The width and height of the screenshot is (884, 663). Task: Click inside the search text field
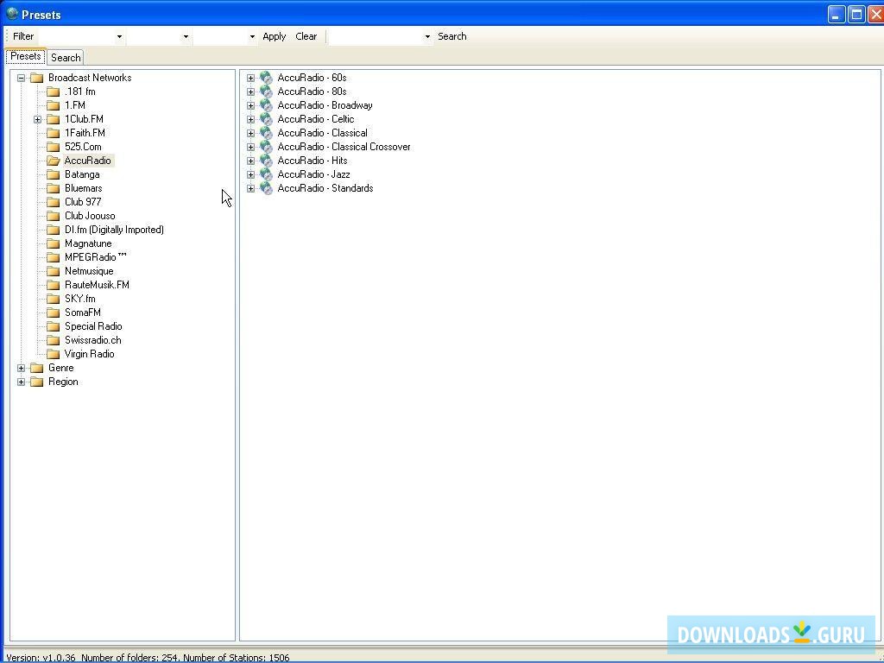pos(376,36)
